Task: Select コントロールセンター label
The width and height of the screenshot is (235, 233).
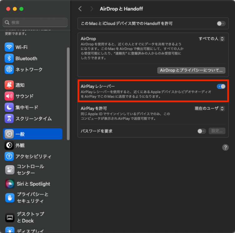Action: [x=30, y=170]
